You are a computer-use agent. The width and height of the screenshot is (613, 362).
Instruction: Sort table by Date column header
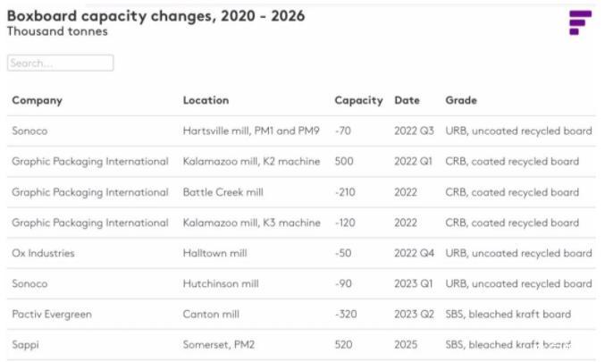407,100
